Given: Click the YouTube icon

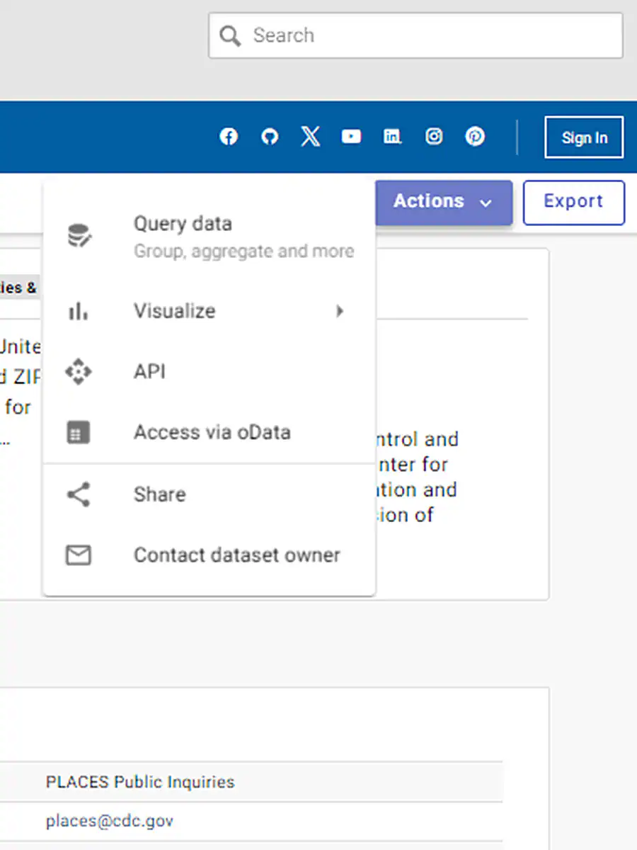Looking at the screenshot, I should 351,136.
